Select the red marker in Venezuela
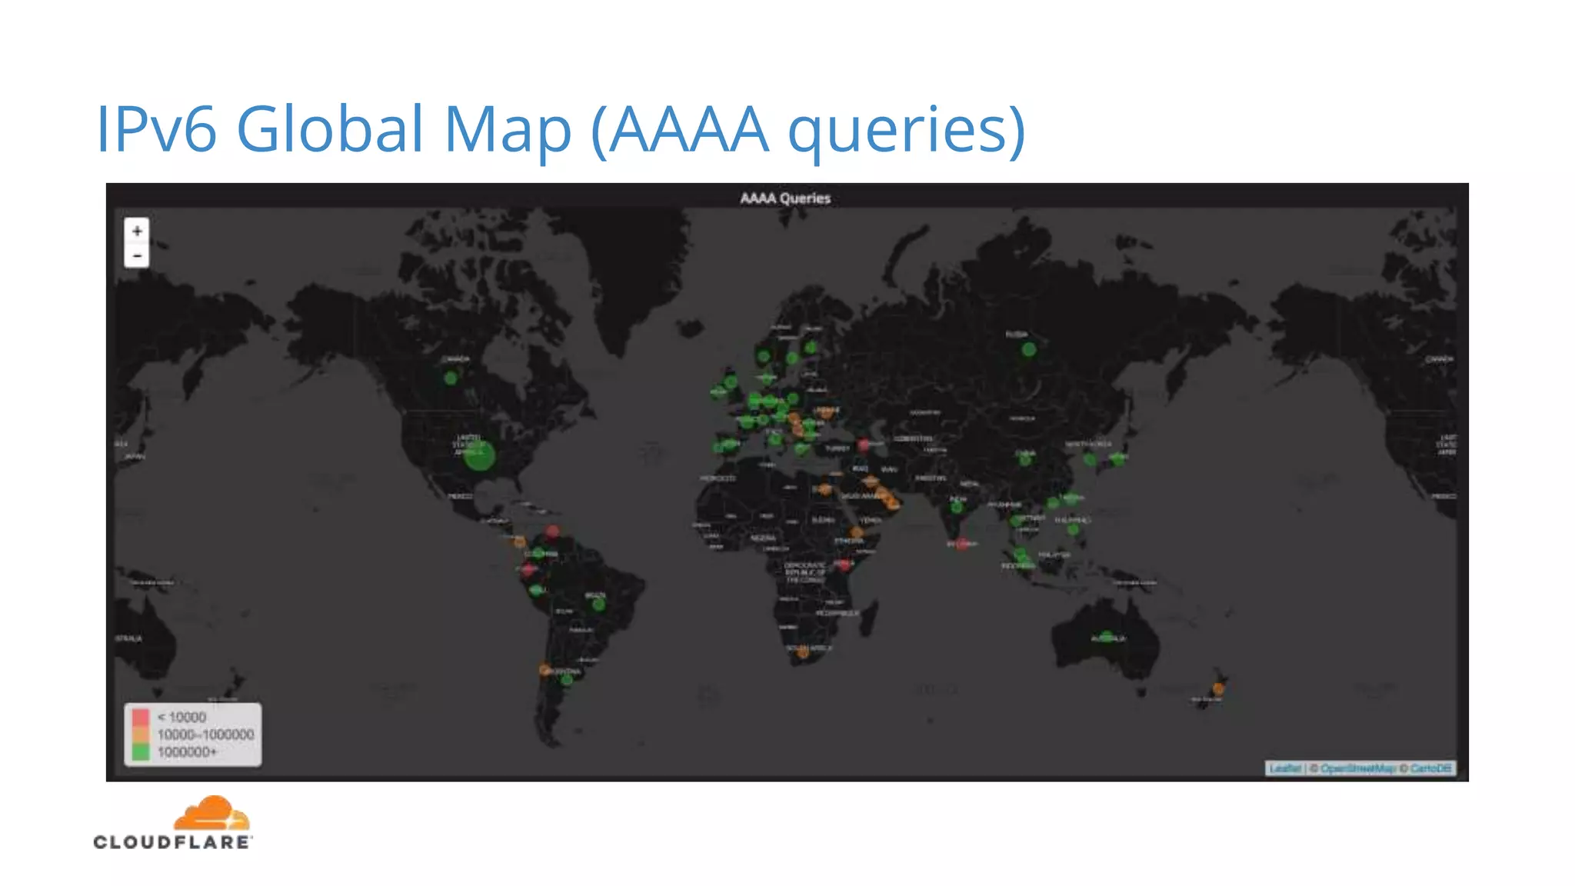Screen dimensions: 1575x886 pos(552,531)
